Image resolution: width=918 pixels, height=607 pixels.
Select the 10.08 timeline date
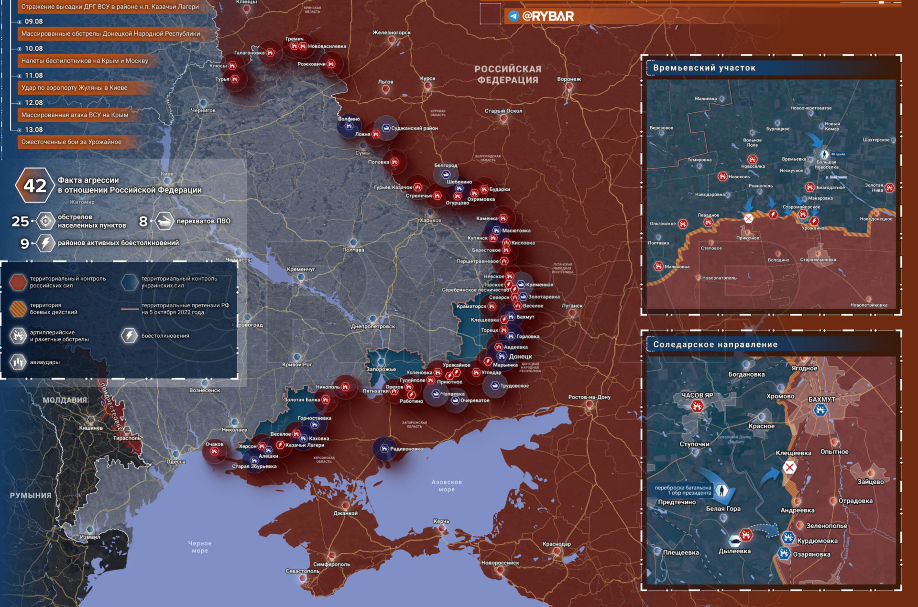(x=33, y=49)
